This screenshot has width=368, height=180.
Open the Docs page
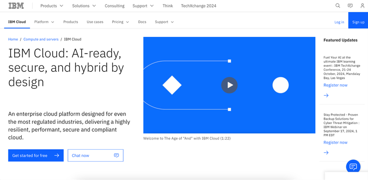142,22
